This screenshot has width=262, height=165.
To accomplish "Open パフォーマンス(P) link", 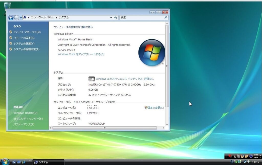I will [24, 124].
